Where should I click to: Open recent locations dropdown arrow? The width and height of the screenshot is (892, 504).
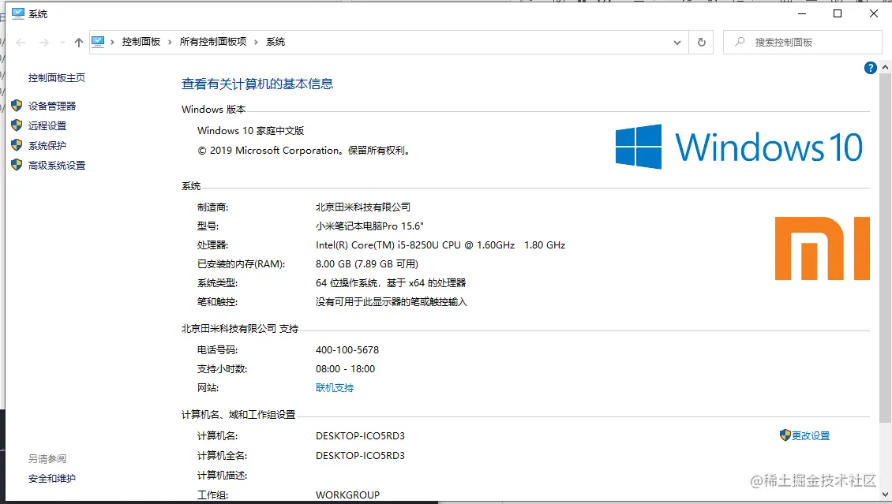click(x=62, y=42)
